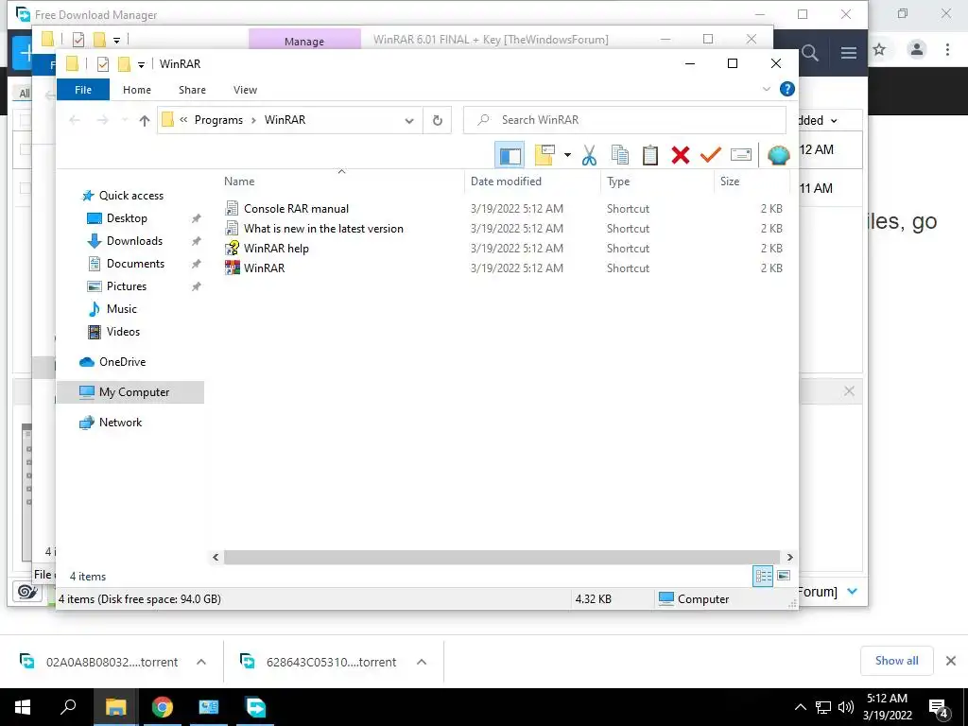This screenshot has height=726, width=968.
Task: Open Network in navigation pane
Action: coord(120,423)
